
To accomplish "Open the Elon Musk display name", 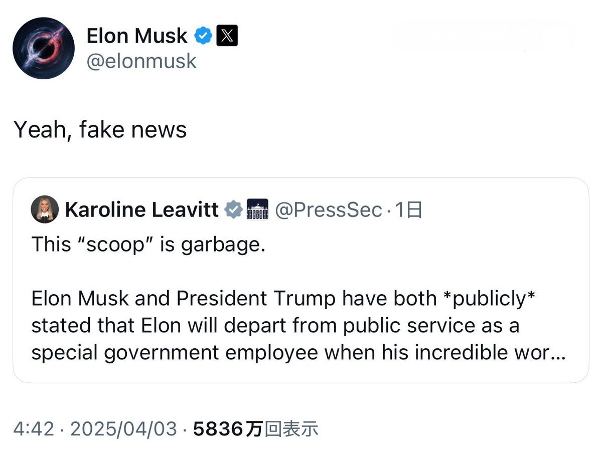I will pyautogui.click(x=137, y=36).
